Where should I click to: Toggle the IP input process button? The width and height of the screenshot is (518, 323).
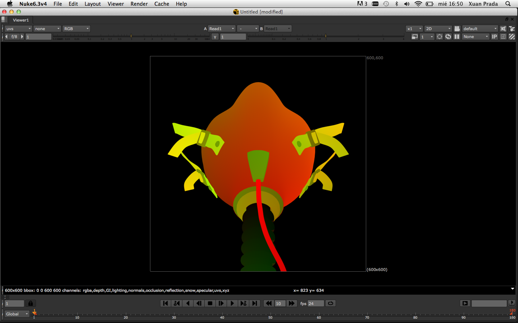495,37
